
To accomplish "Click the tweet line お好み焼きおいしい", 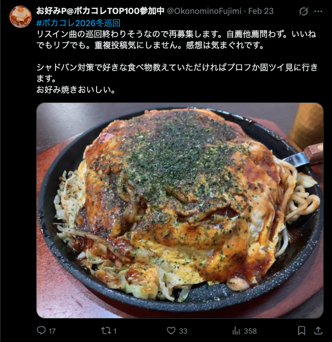I will tap(76, 90).
